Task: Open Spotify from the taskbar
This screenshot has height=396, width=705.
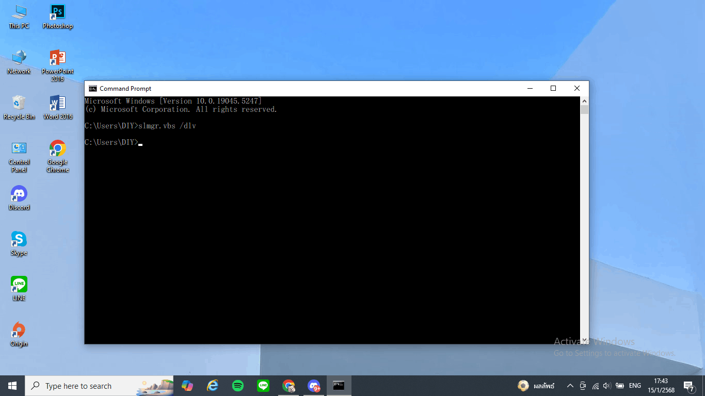Action: 237,386
